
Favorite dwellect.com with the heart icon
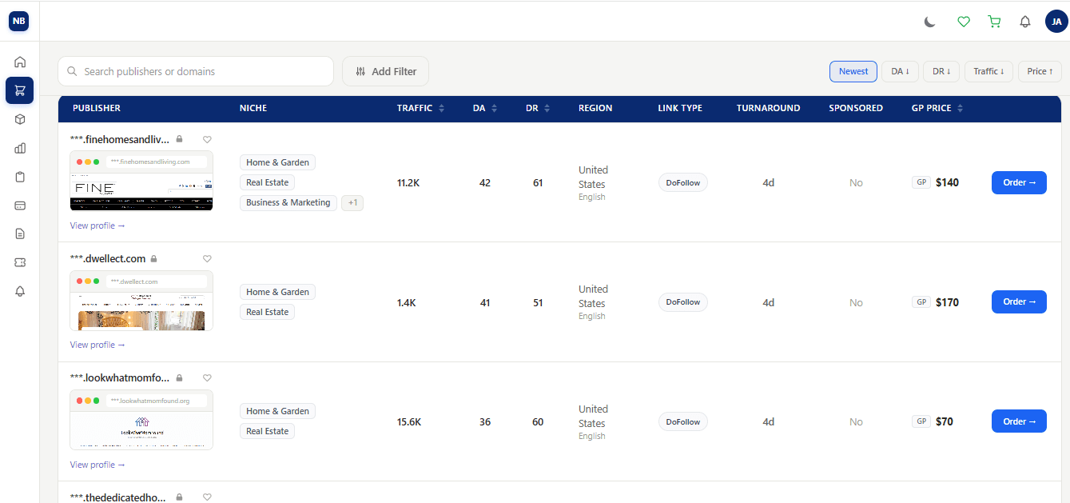[207, 258]
